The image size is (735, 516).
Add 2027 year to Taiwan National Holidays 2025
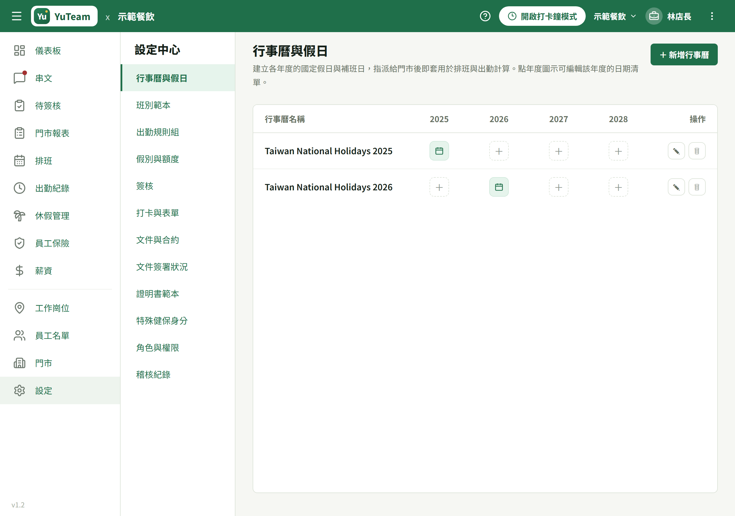click(x=559, y=151)
